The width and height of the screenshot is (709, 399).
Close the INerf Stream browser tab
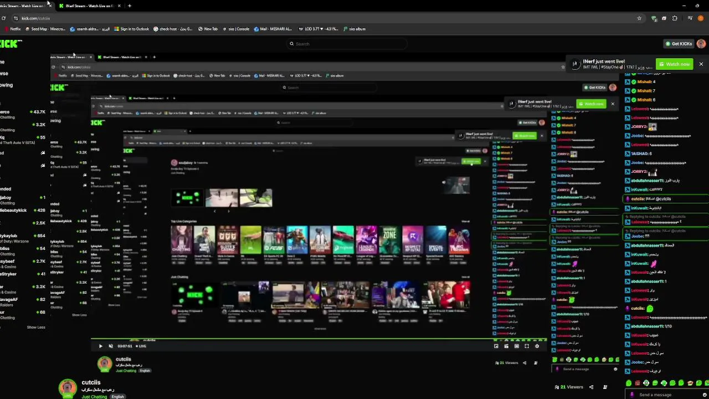coord(119,6)
